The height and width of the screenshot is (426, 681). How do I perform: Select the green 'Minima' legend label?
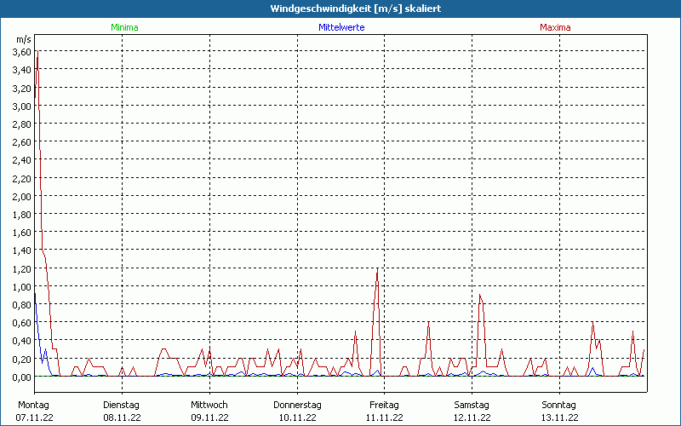pyautogui.click(x=124, y=27)
